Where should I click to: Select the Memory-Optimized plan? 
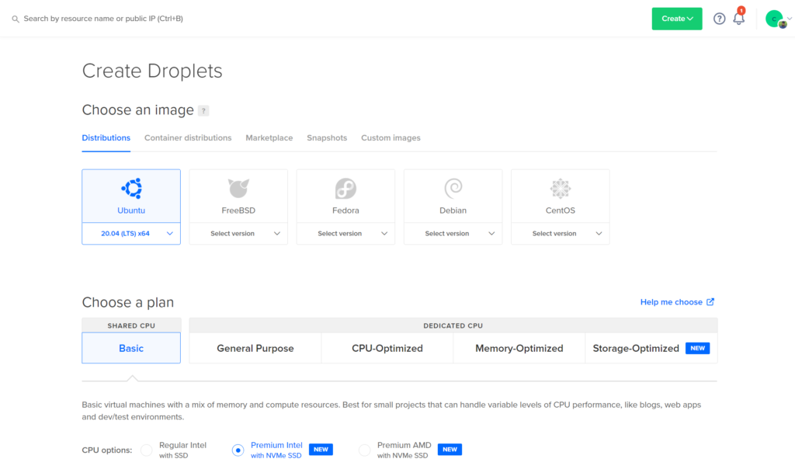click(519, 348)
